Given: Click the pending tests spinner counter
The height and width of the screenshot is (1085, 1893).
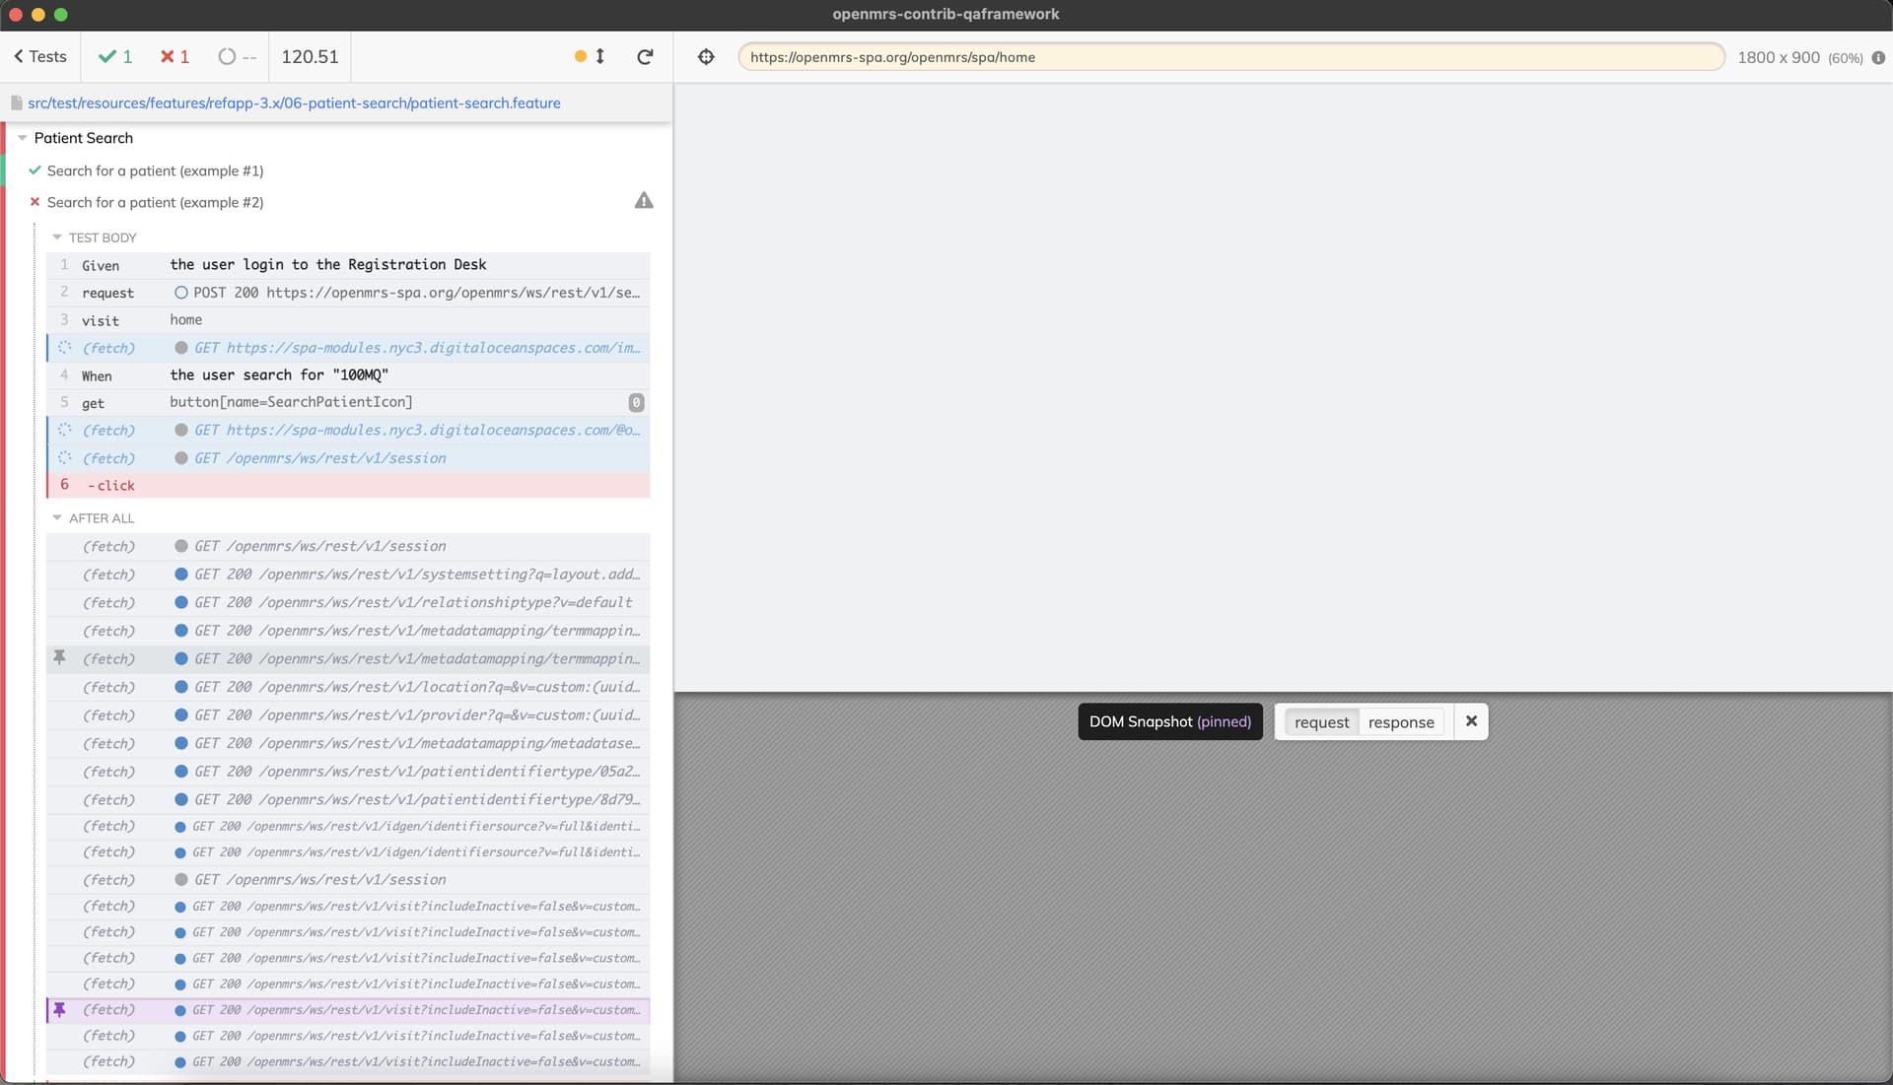Looking at the screenshot, I should (x=237, y=56).
